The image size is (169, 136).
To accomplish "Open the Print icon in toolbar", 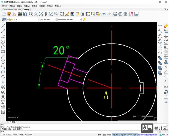I will (115, 14).
